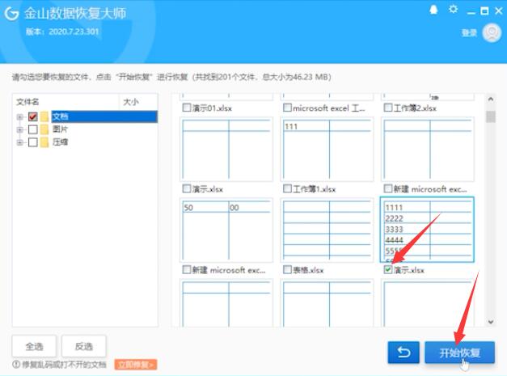This screenshot has width=507, height=376.
Task: Check the microsoft excel 工... checkbox
Action: [x=287, y=108]
